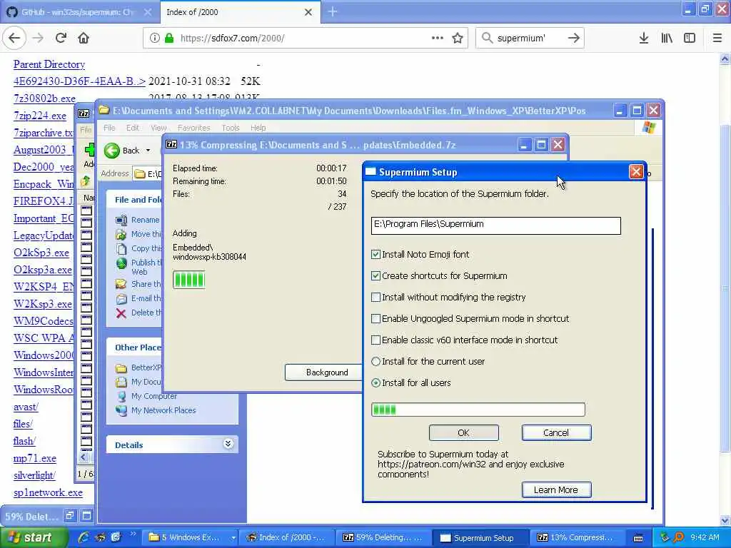Click Learn More button
731x548 pixels.
click(556, 490)
